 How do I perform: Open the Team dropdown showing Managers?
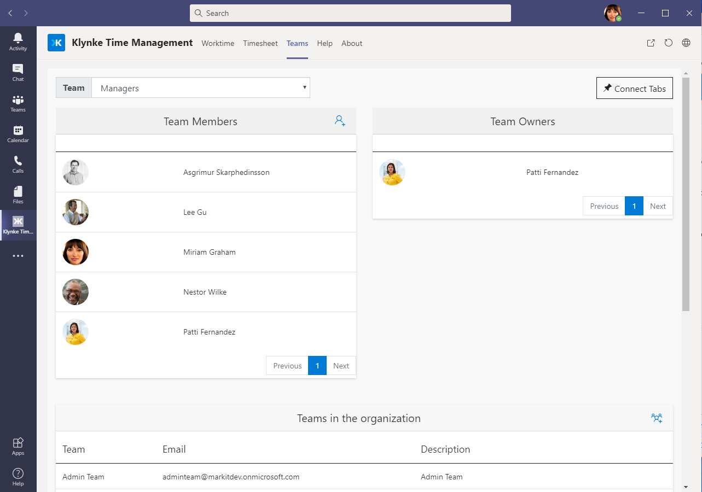point(200,88)
